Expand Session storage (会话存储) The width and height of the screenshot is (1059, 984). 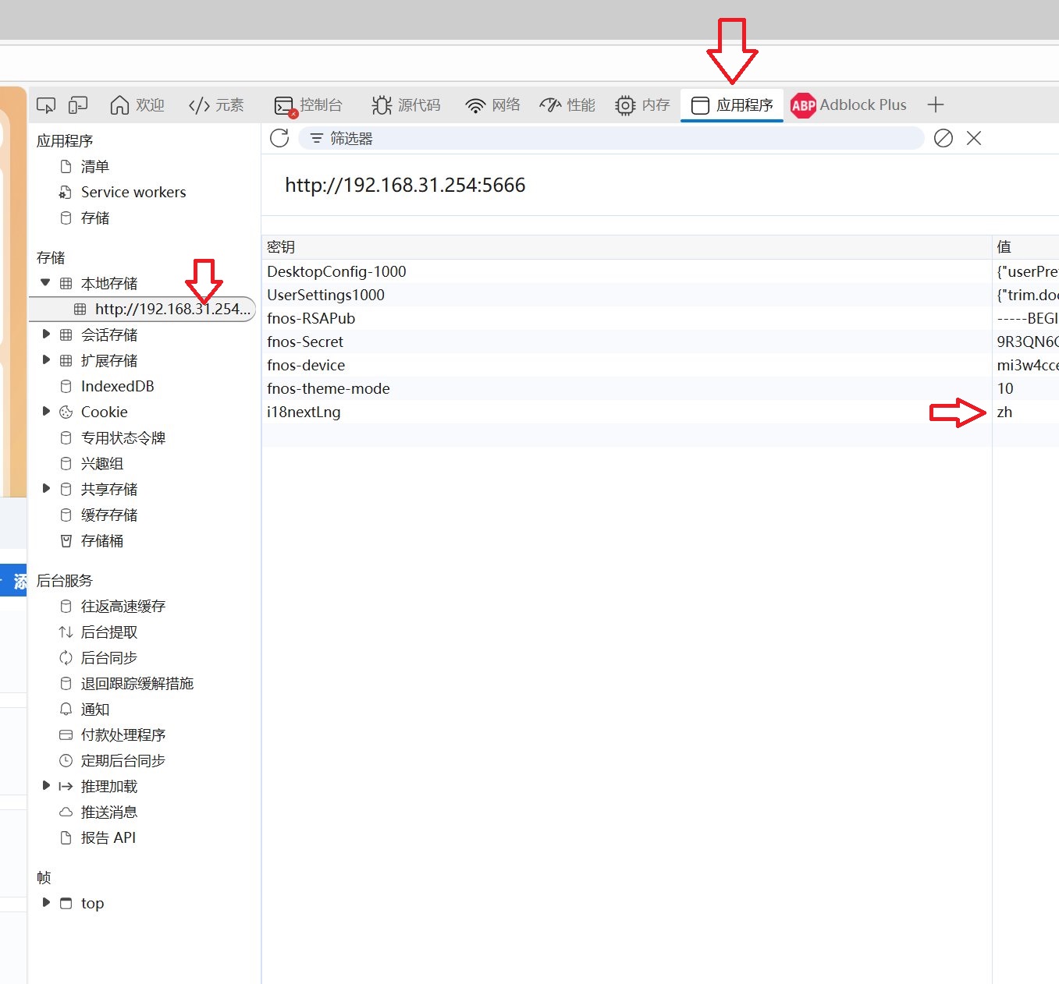(x=45, y=334)
